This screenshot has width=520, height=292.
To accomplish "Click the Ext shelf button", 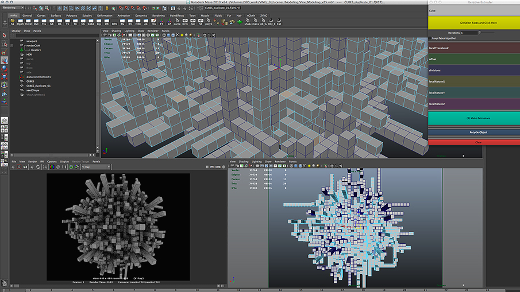I will [x=279, y=22].
